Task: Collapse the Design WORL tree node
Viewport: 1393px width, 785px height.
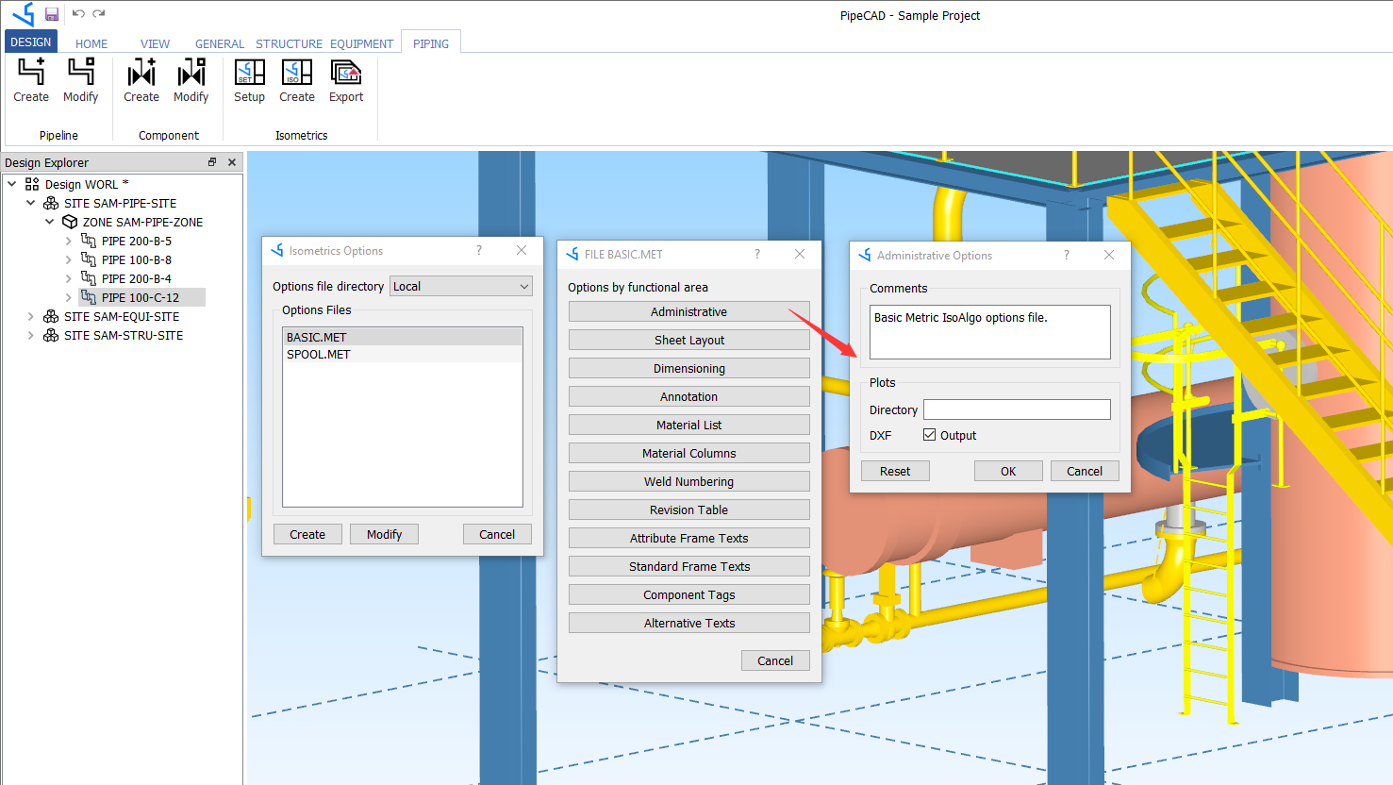Action: 12,184
